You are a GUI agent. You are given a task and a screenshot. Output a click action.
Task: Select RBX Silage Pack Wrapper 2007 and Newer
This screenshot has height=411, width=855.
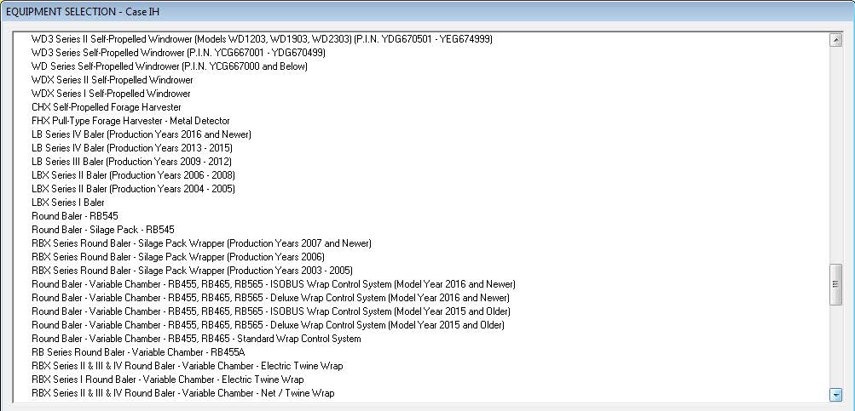pos(201,243)
